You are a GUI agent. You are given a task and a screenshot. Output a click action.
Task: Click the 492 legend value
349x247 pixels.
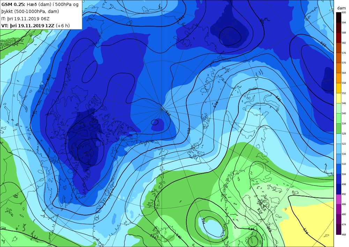point(344,194)
